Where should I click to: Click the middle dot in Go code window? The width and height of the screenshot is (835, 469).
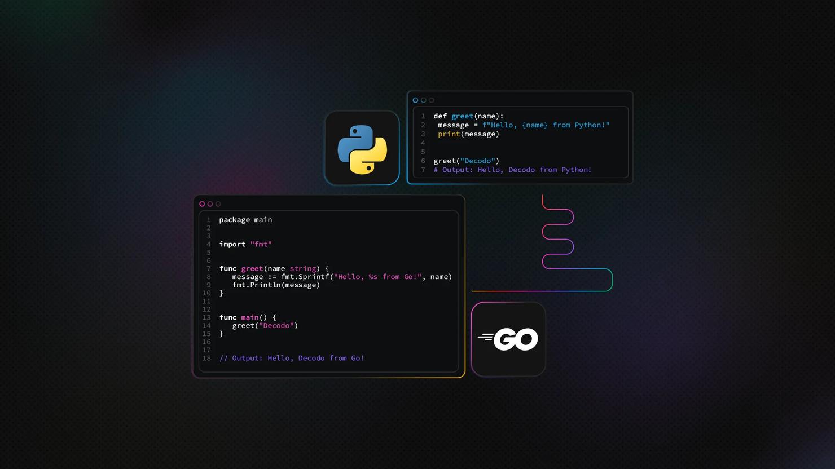210,204
